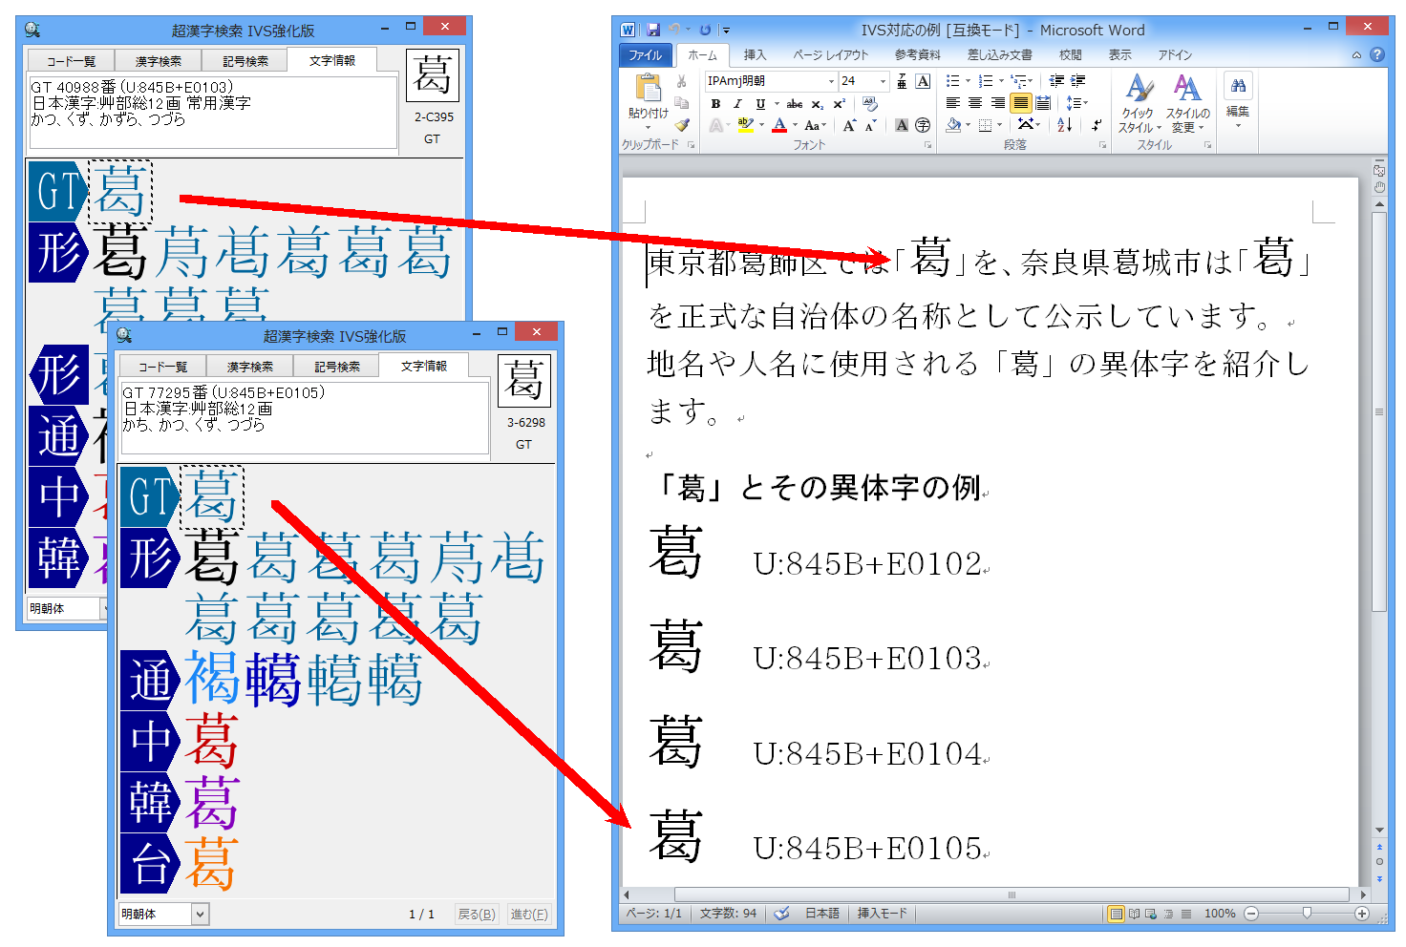Click the Cut scissors icon

(681, 82)
